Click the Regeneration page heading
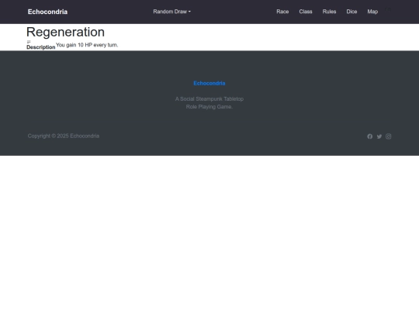Viewport: 419px width, 314px height. [65, 32]
